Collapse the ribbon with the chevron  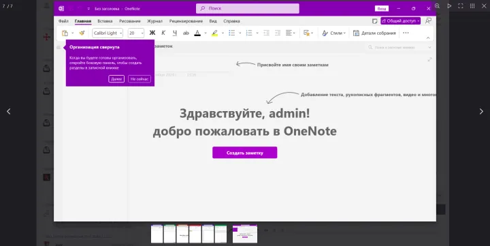pyautogui.click(x=428, y=37)
